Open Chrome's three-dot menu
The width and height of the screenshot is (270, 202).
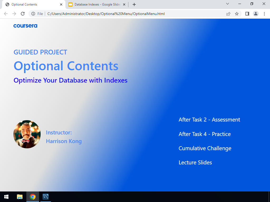[x=264, y=14]
